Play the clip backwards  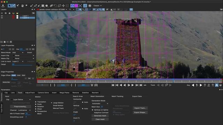pyautogui.click(x=121, y=85)
